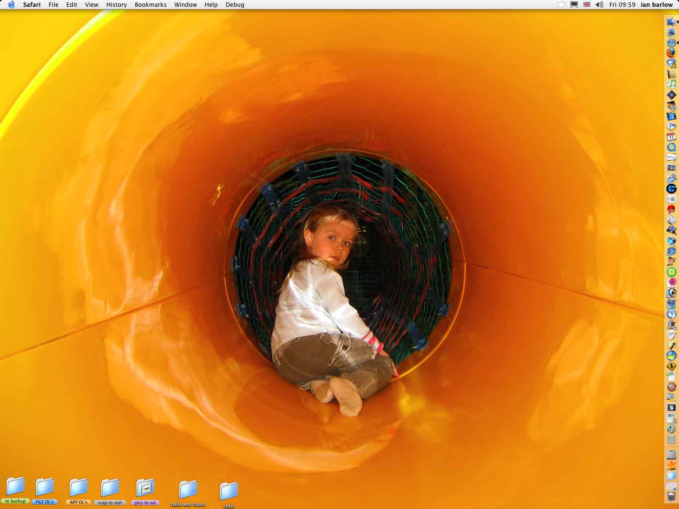
Task: Open the File menu
Action: [53, 5]
